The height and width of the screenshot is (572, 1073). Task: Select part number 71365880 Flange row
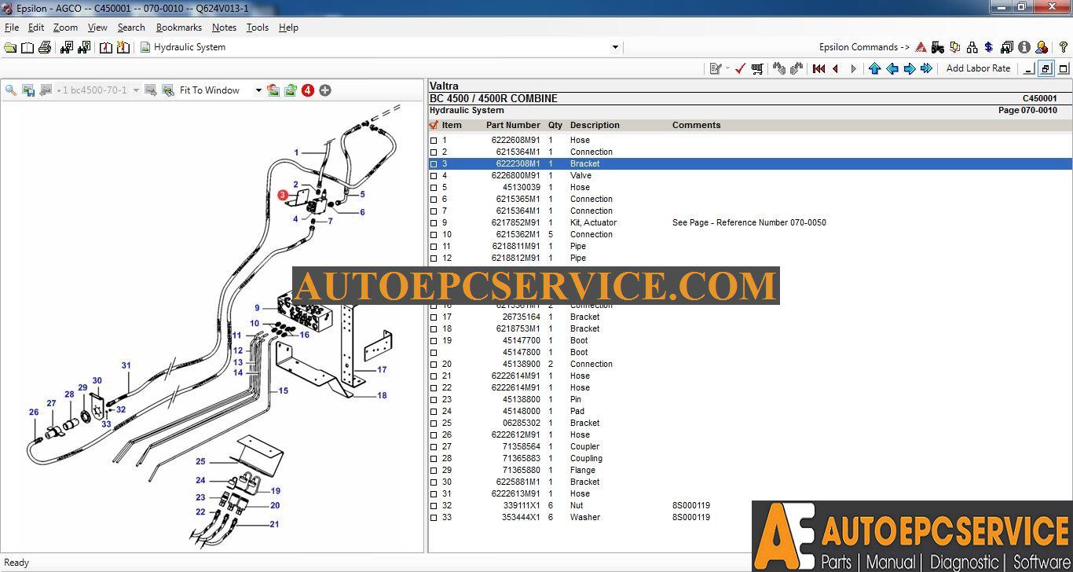click(x=750, y=471)
